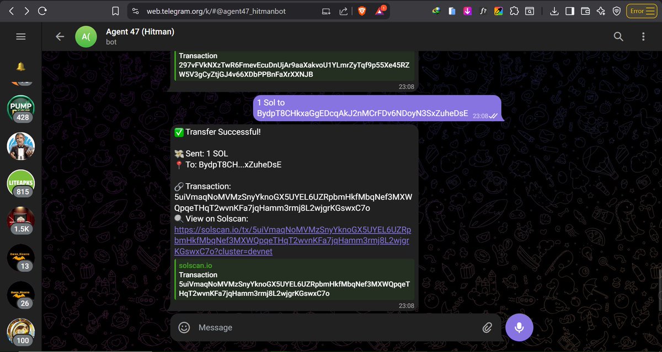The image size is (662, 352).
Task: Click the blue clipboard extension icon
Action: pos(452,10)
